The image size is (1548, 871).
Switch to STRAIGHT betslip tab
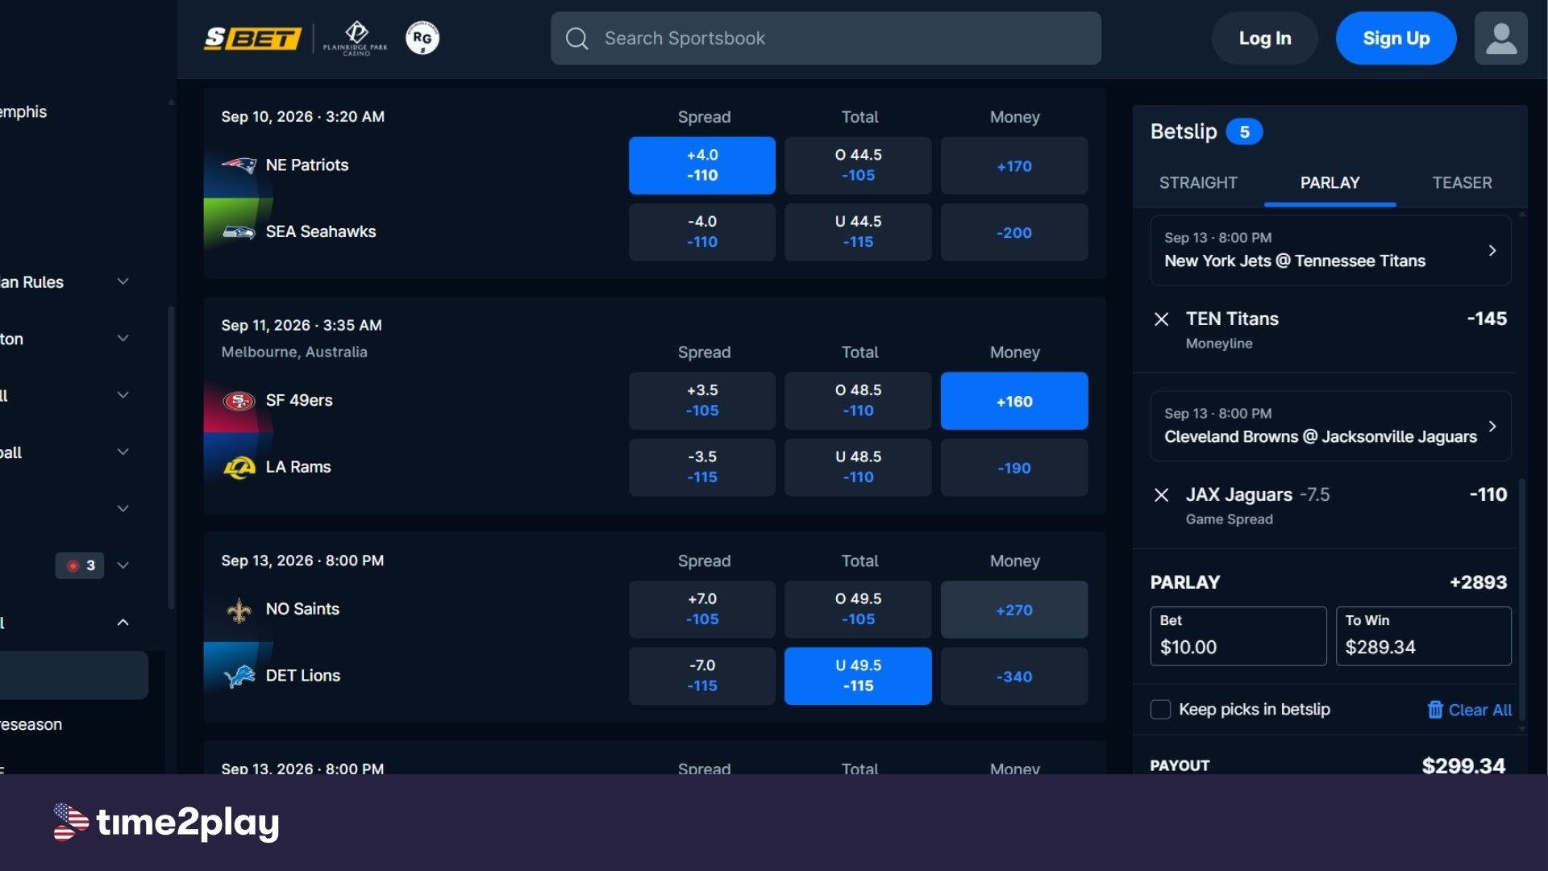coord(1197,183)
